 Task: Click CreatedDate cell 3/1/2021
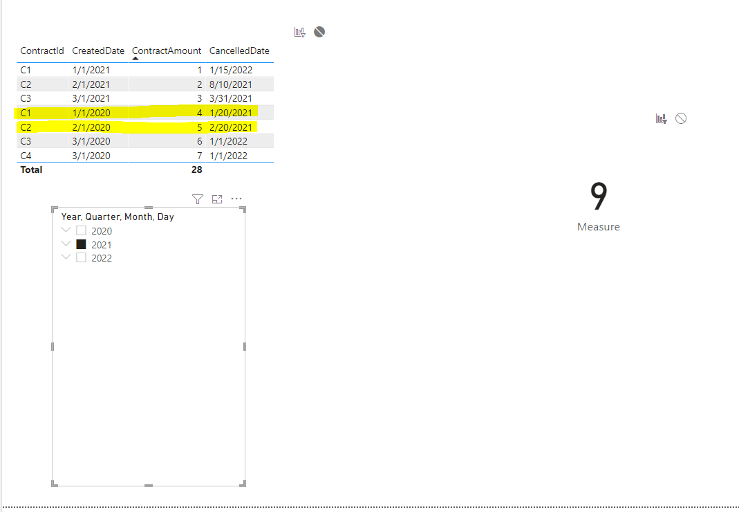pyautogui.click(x=91, y=99)
